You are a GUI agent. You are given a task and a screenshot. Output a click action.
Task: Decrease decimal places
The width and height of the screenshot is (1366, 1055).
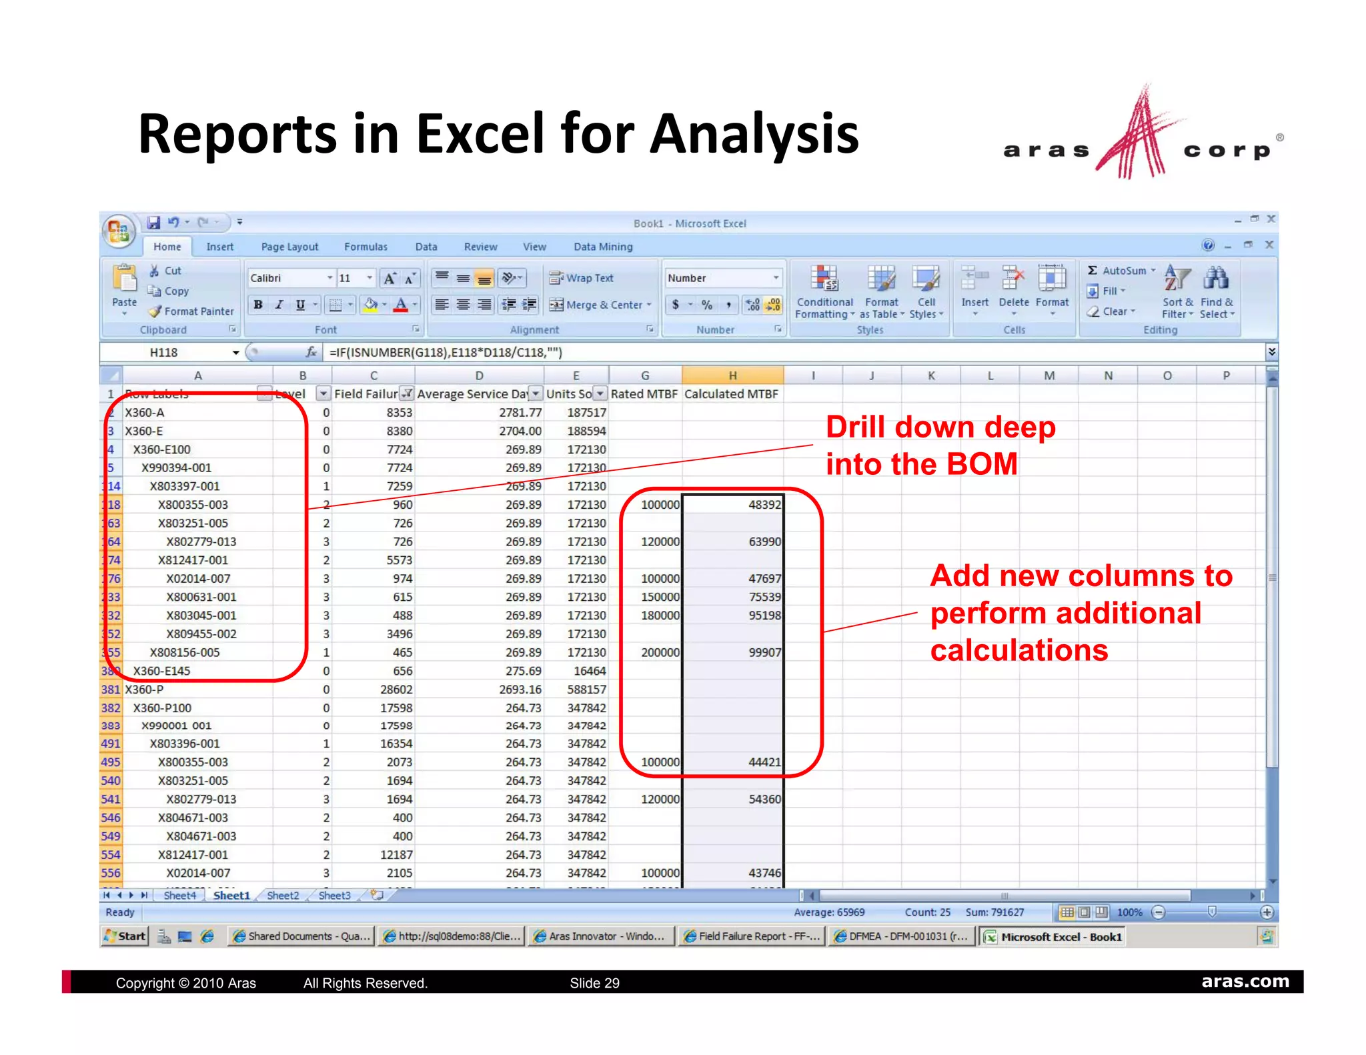coord(773,305)
